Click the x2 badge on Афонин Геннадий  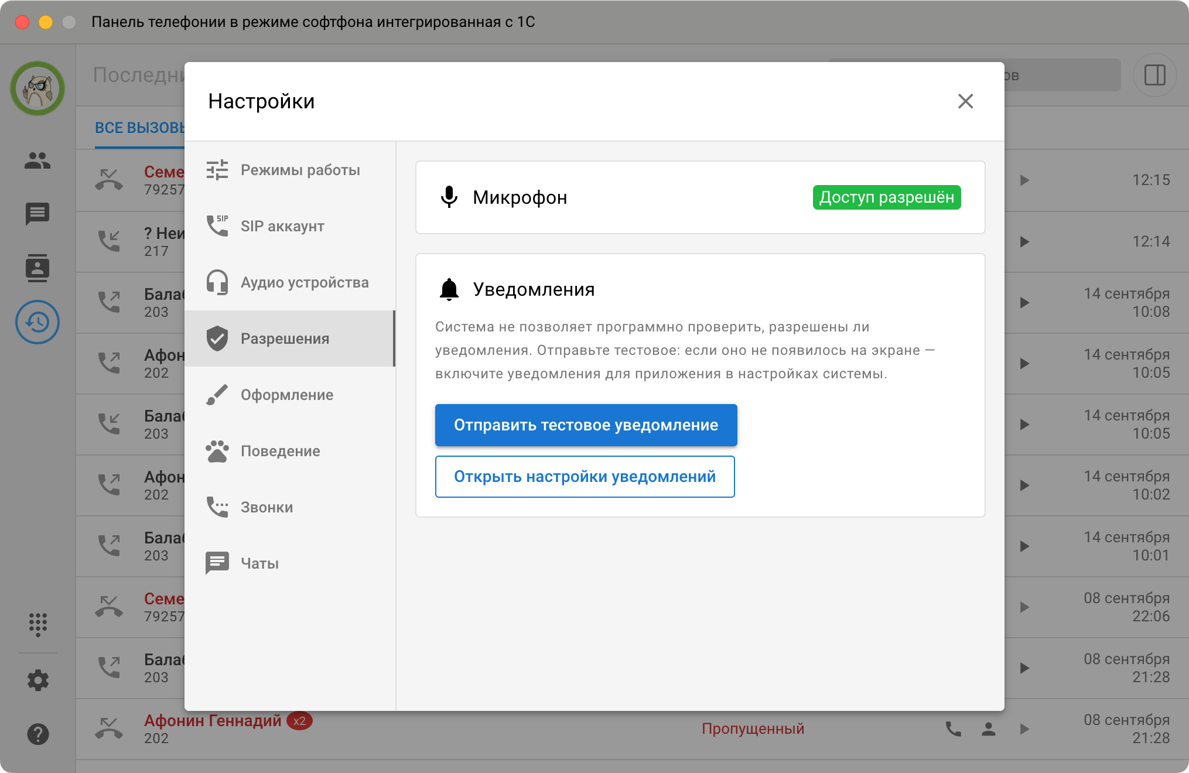tap(299, 721)
